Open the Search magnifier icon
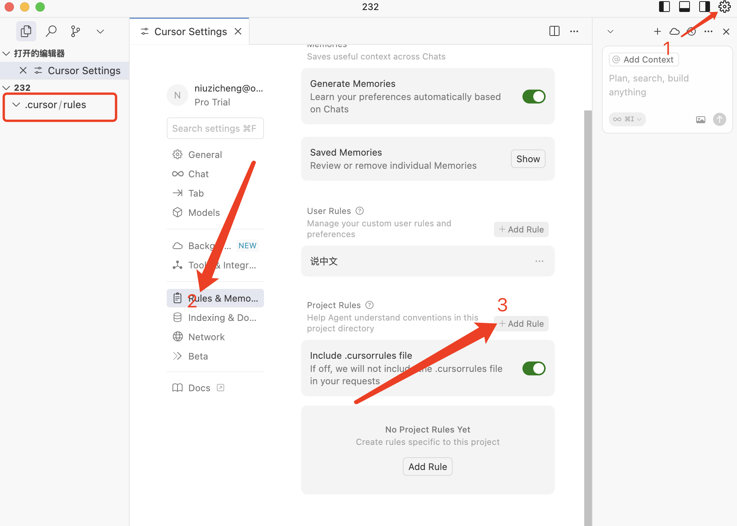The image size is (737, 526). pos(51,31)
